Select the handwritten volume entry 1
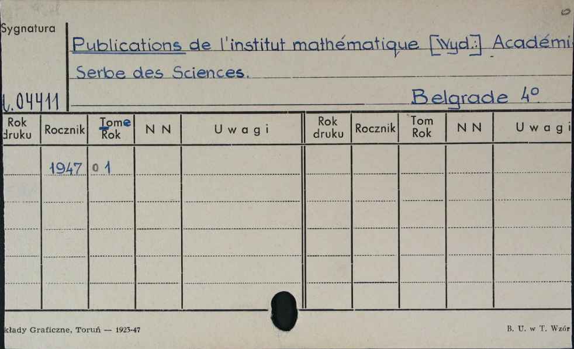The width and height of the screenshot is (574, 349). click(107, 168)
